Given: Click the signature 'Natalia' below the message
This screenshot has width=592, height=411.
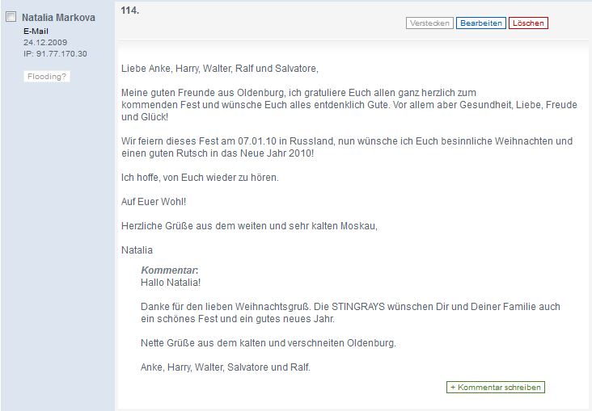Looking at the screenshot, I should [137, 250].
